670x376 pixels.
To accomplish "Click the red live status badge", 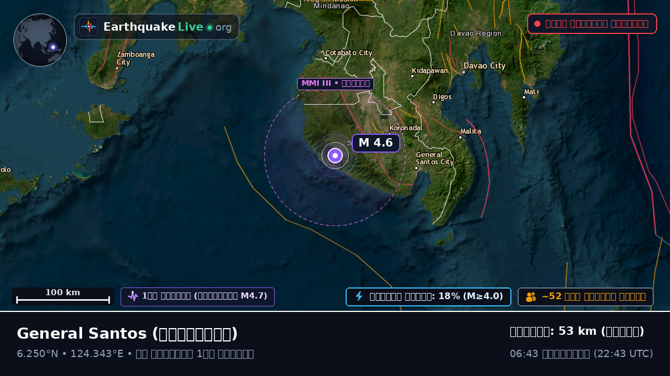I will [592, 24].
